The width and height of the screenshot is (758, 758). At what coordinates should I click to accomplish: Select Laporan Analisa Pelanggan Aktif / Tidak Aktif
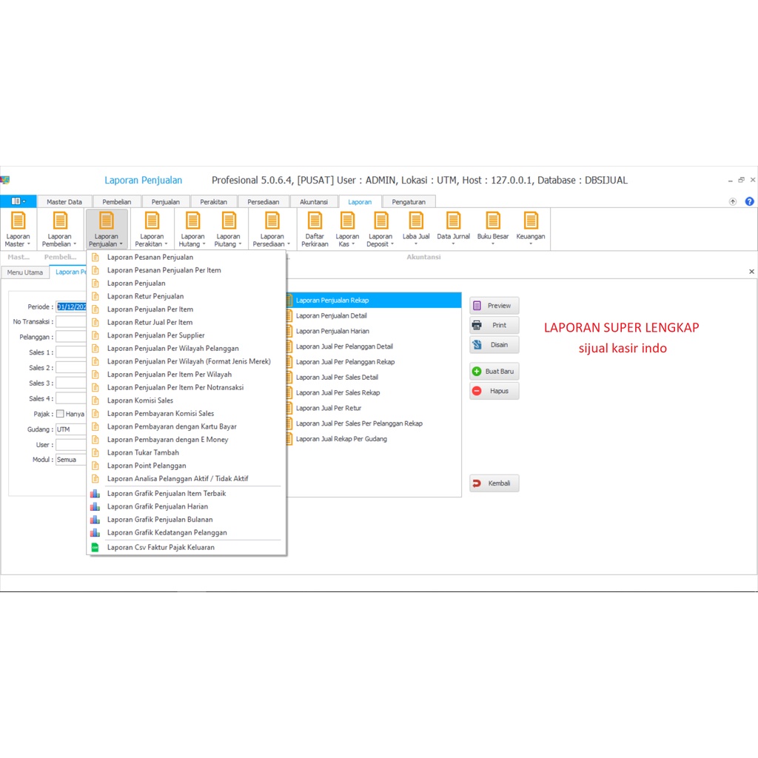click(186, 479)
